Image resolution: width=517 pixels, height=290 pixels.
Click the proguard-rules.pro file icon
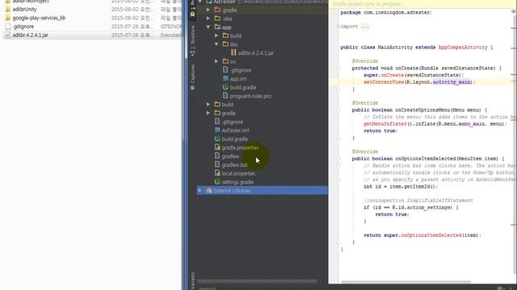[x=225, y=96]
